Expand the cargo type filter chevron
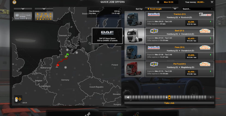This screenshot has width=226, height=116. (44, 9)
